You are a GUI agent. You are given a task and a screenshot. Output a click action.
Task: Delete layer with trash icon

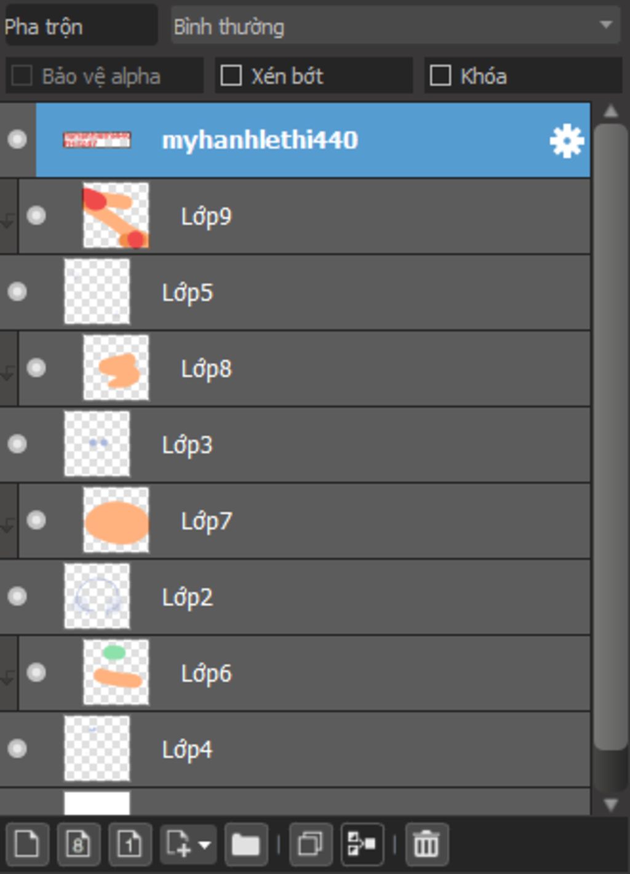pos(426,843)
